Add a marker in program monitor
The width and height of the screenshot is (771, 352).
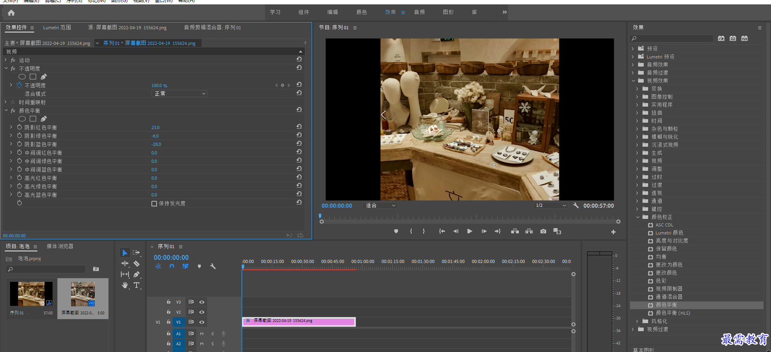pos(396,231)
